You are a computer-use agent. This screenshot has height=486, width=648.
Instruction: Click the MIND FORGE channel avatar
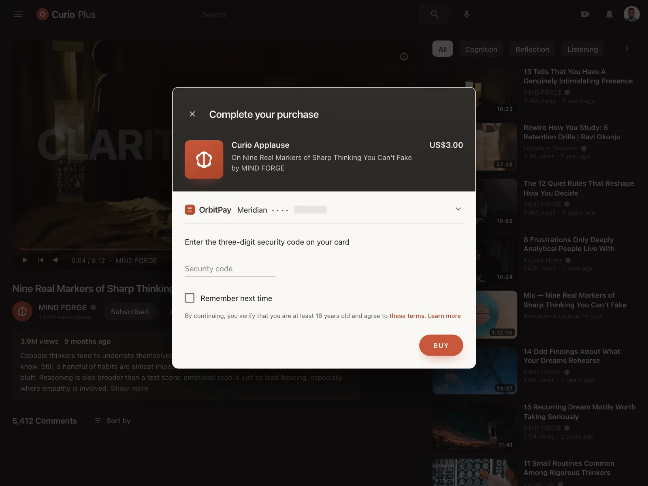22,311
